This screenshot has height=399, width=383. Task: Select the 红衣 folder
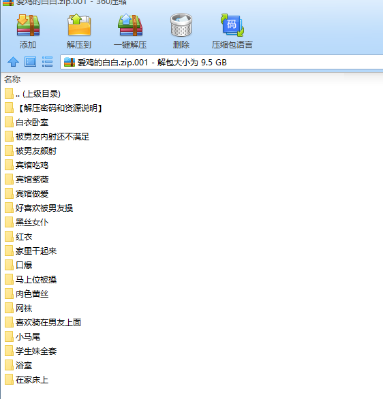pos(18,237)
